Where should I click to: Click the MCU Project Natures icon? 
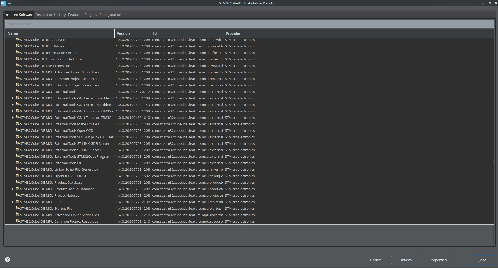(17, 195)
